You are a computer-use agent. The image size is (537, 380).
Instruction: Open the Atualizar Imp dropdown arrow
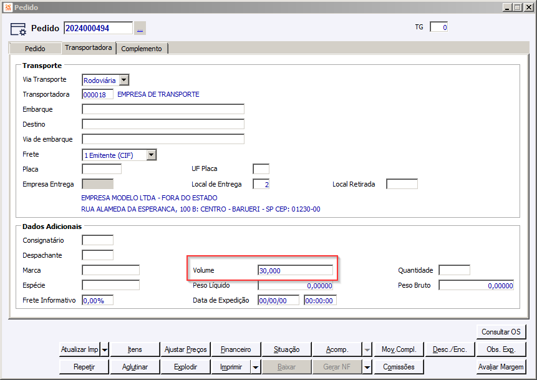(x=105, y=349)
